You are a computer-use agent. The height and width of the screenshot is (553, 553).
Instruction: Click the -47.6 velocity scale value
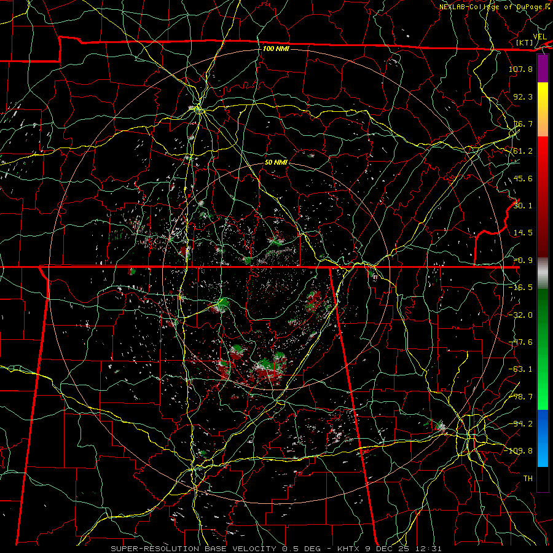click(520, 342)
